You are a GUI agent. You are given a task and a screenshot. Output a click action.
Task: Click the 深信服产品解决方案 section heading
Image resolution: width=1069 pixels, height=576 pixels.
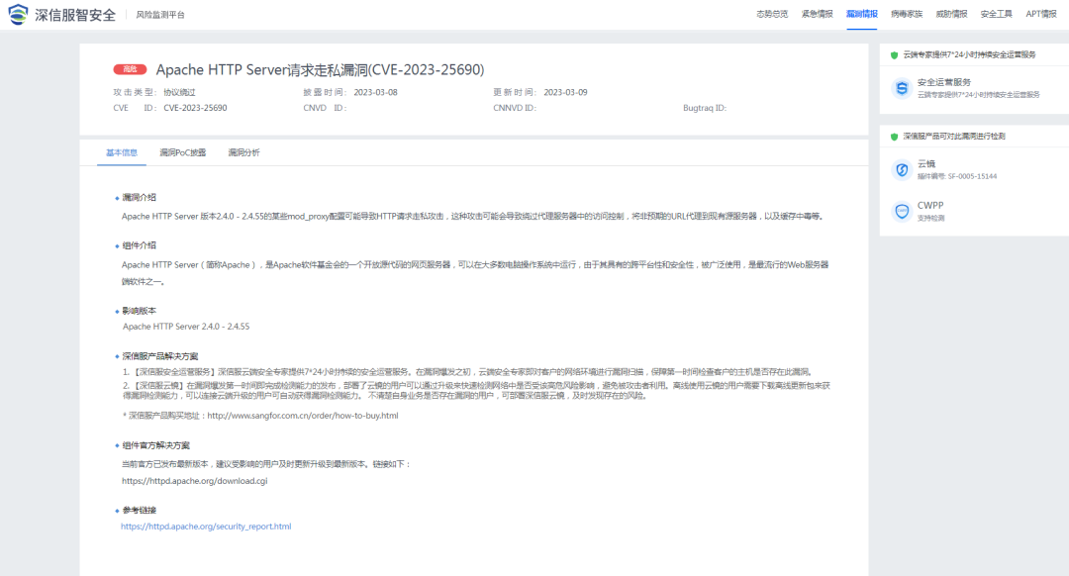160,356
